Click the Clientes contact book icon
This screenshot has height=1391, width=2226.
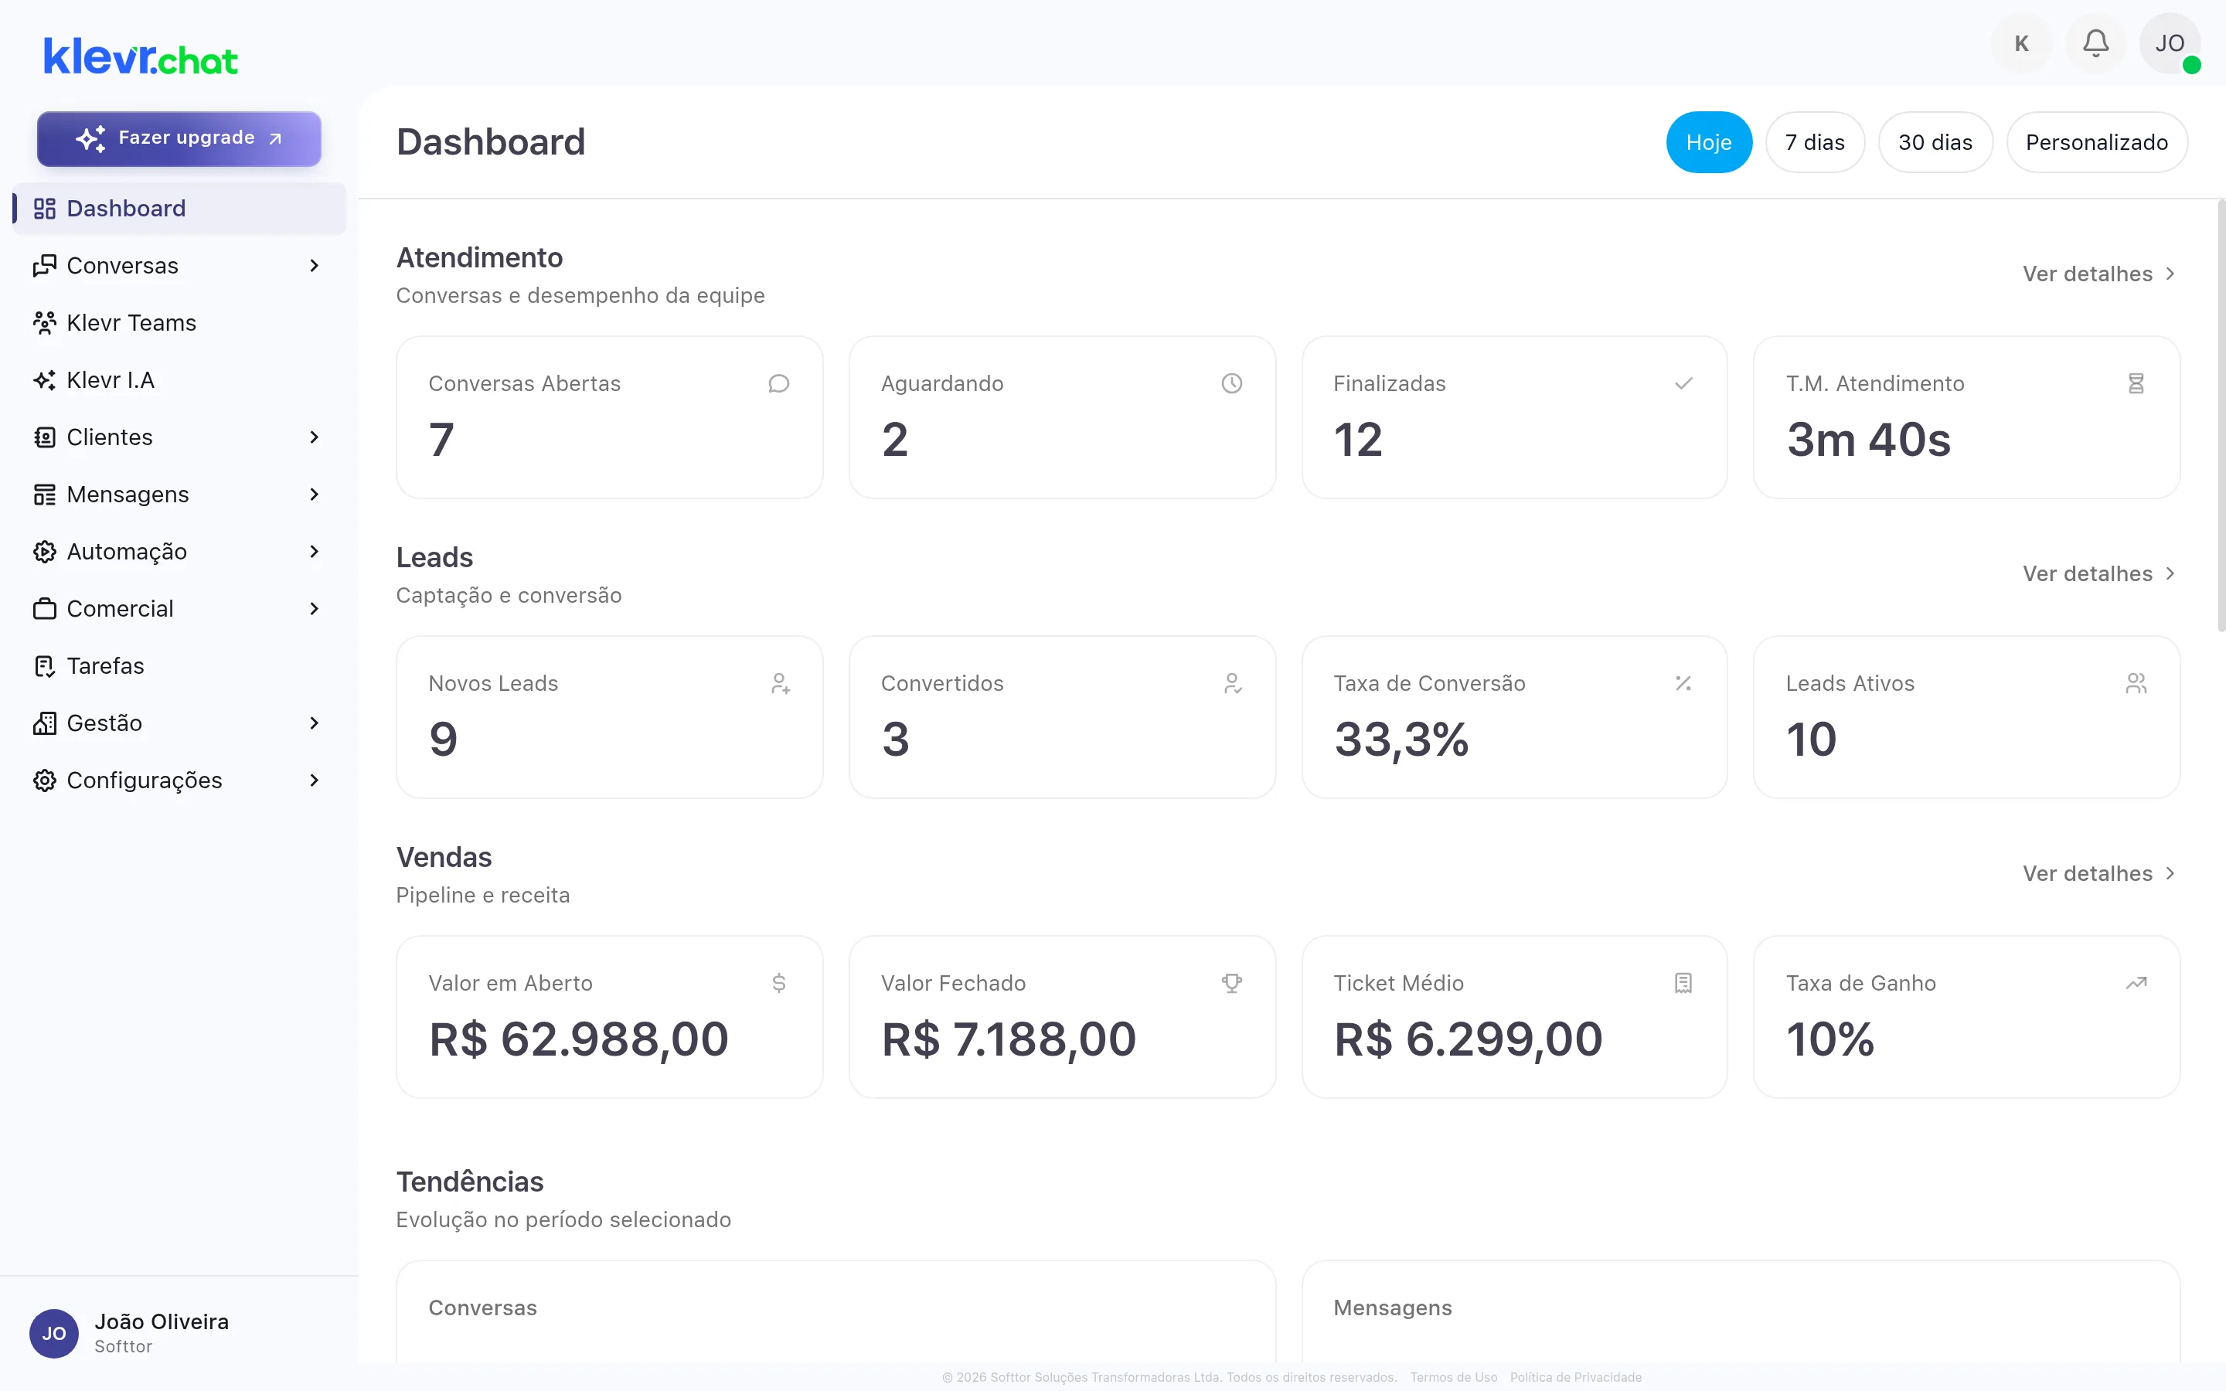point(44,437)
